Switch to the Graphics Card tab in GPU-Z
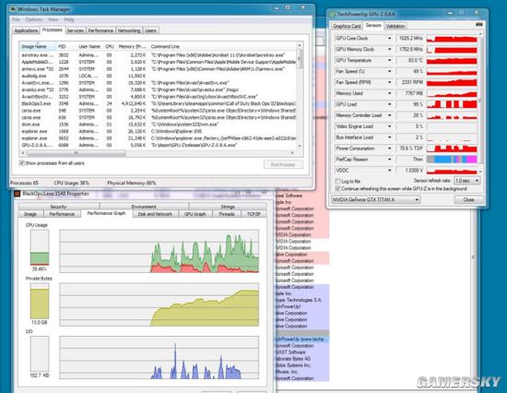Image resolution: width=507 pixels, height=393 pixels. tap(347, 26)
